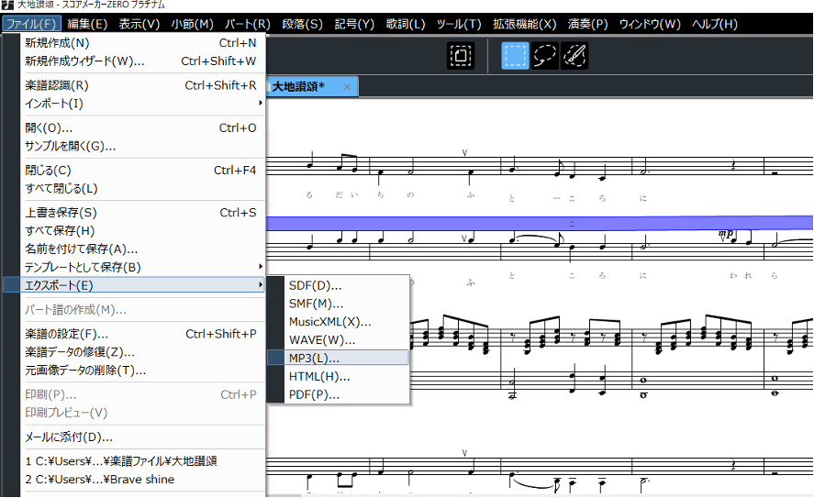
Task: Open the ツール(T) menu
Action: (x=459, y=24)
